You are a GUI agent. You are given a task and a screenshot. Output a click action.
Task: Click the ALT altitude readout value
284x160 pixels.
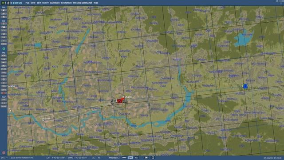99,158
